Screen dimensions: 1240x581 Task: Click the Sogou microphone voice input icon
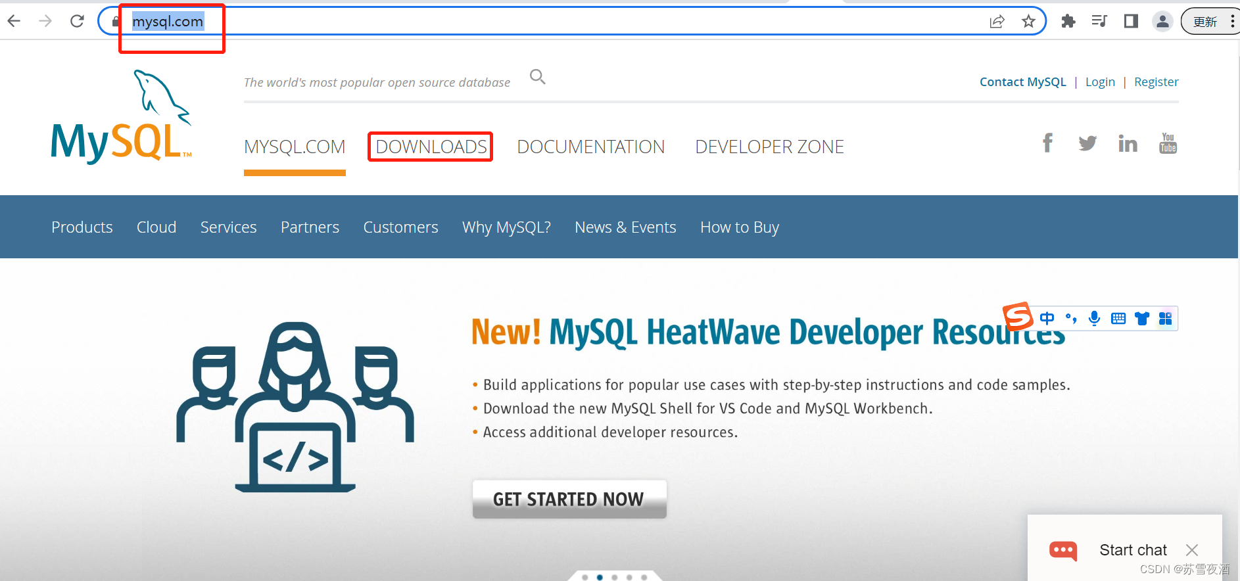(x=1094, y=319)
